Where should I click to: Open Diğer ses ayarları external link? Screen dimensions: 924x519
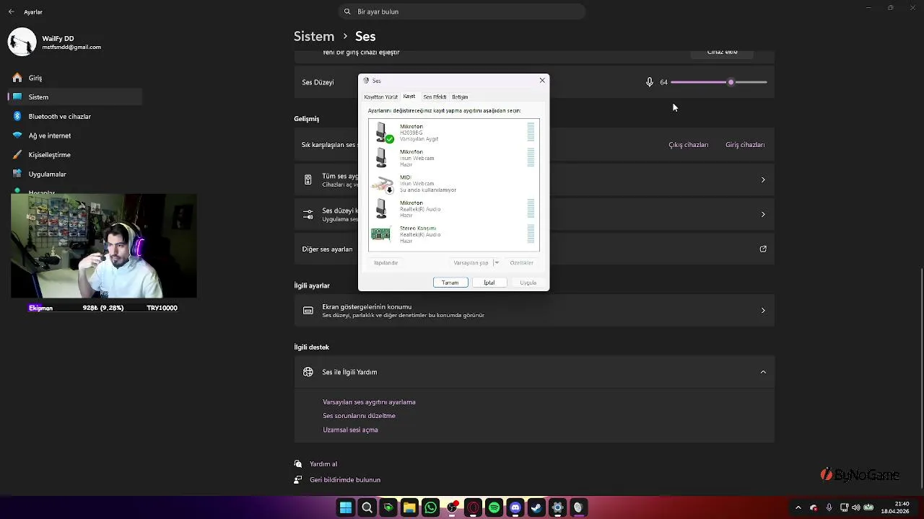(x=763, y=249)
